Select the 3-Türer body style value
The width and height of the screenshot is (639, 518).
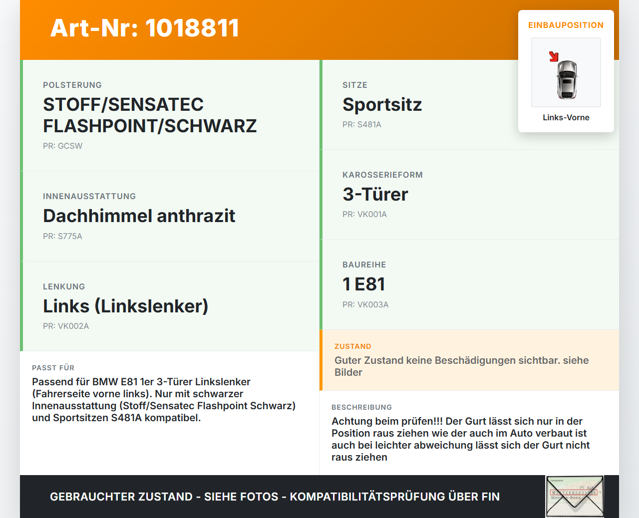click(375, 195)
